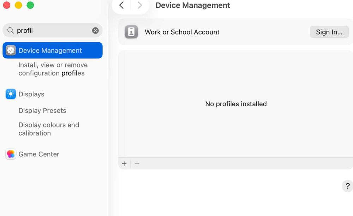Clear the search field with the x icon

tap(95, 30)
